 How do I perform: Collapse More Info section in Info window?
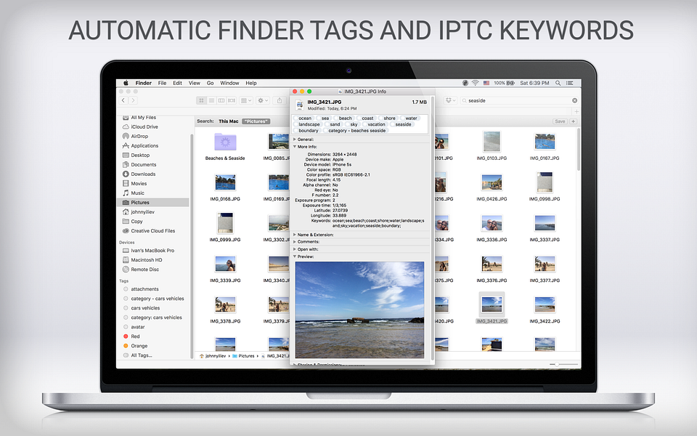coord(294,146)
